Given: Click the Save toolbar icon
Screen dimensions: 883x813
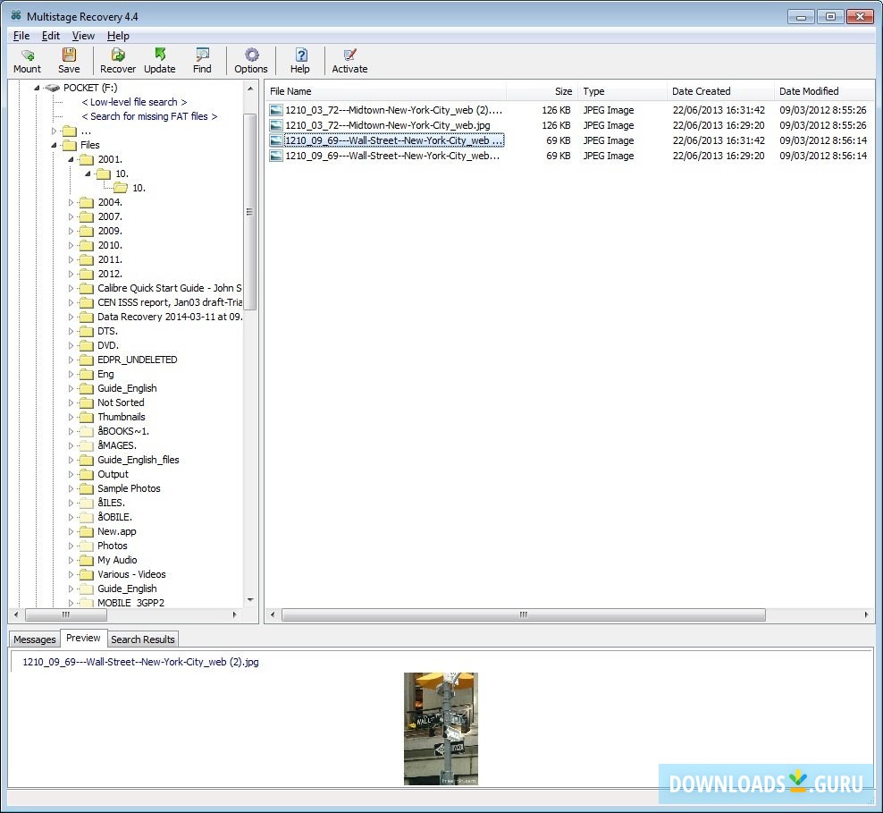Looking at the screenshot, I should 69,61.
